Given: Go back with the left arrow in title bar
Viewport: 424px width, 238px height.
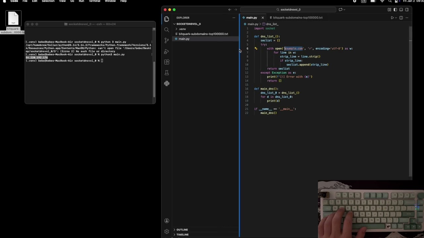Looking at the screenshot, I should coord(230,10).
